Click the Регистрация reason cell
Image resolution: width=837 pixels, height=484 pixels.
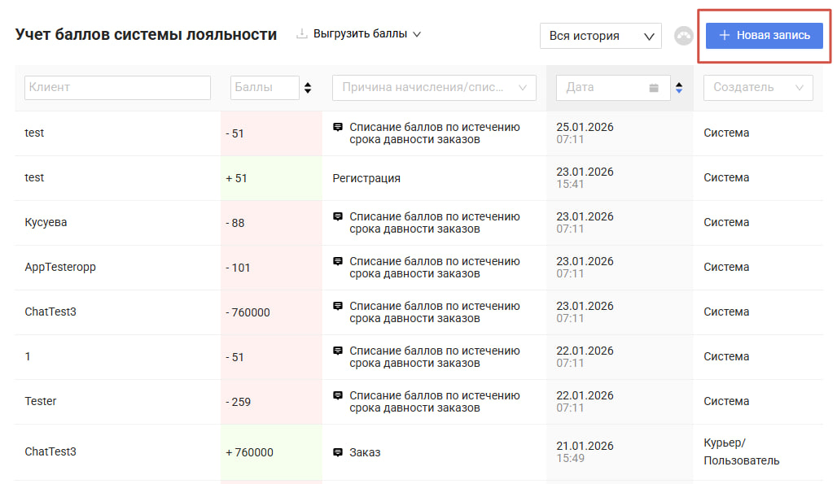click(366, 178)
